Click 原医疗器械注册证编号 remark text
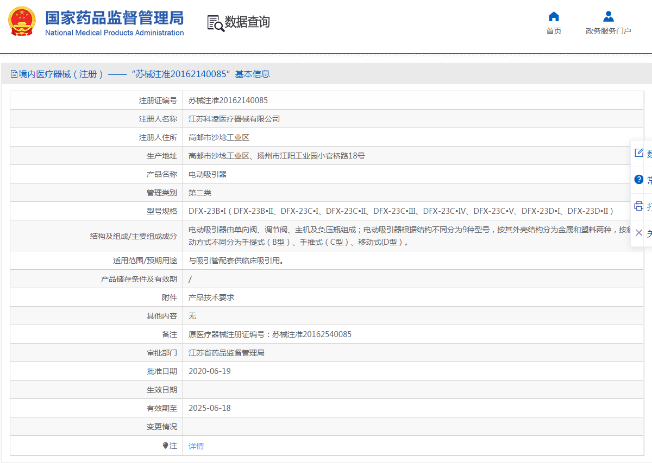 270,334
